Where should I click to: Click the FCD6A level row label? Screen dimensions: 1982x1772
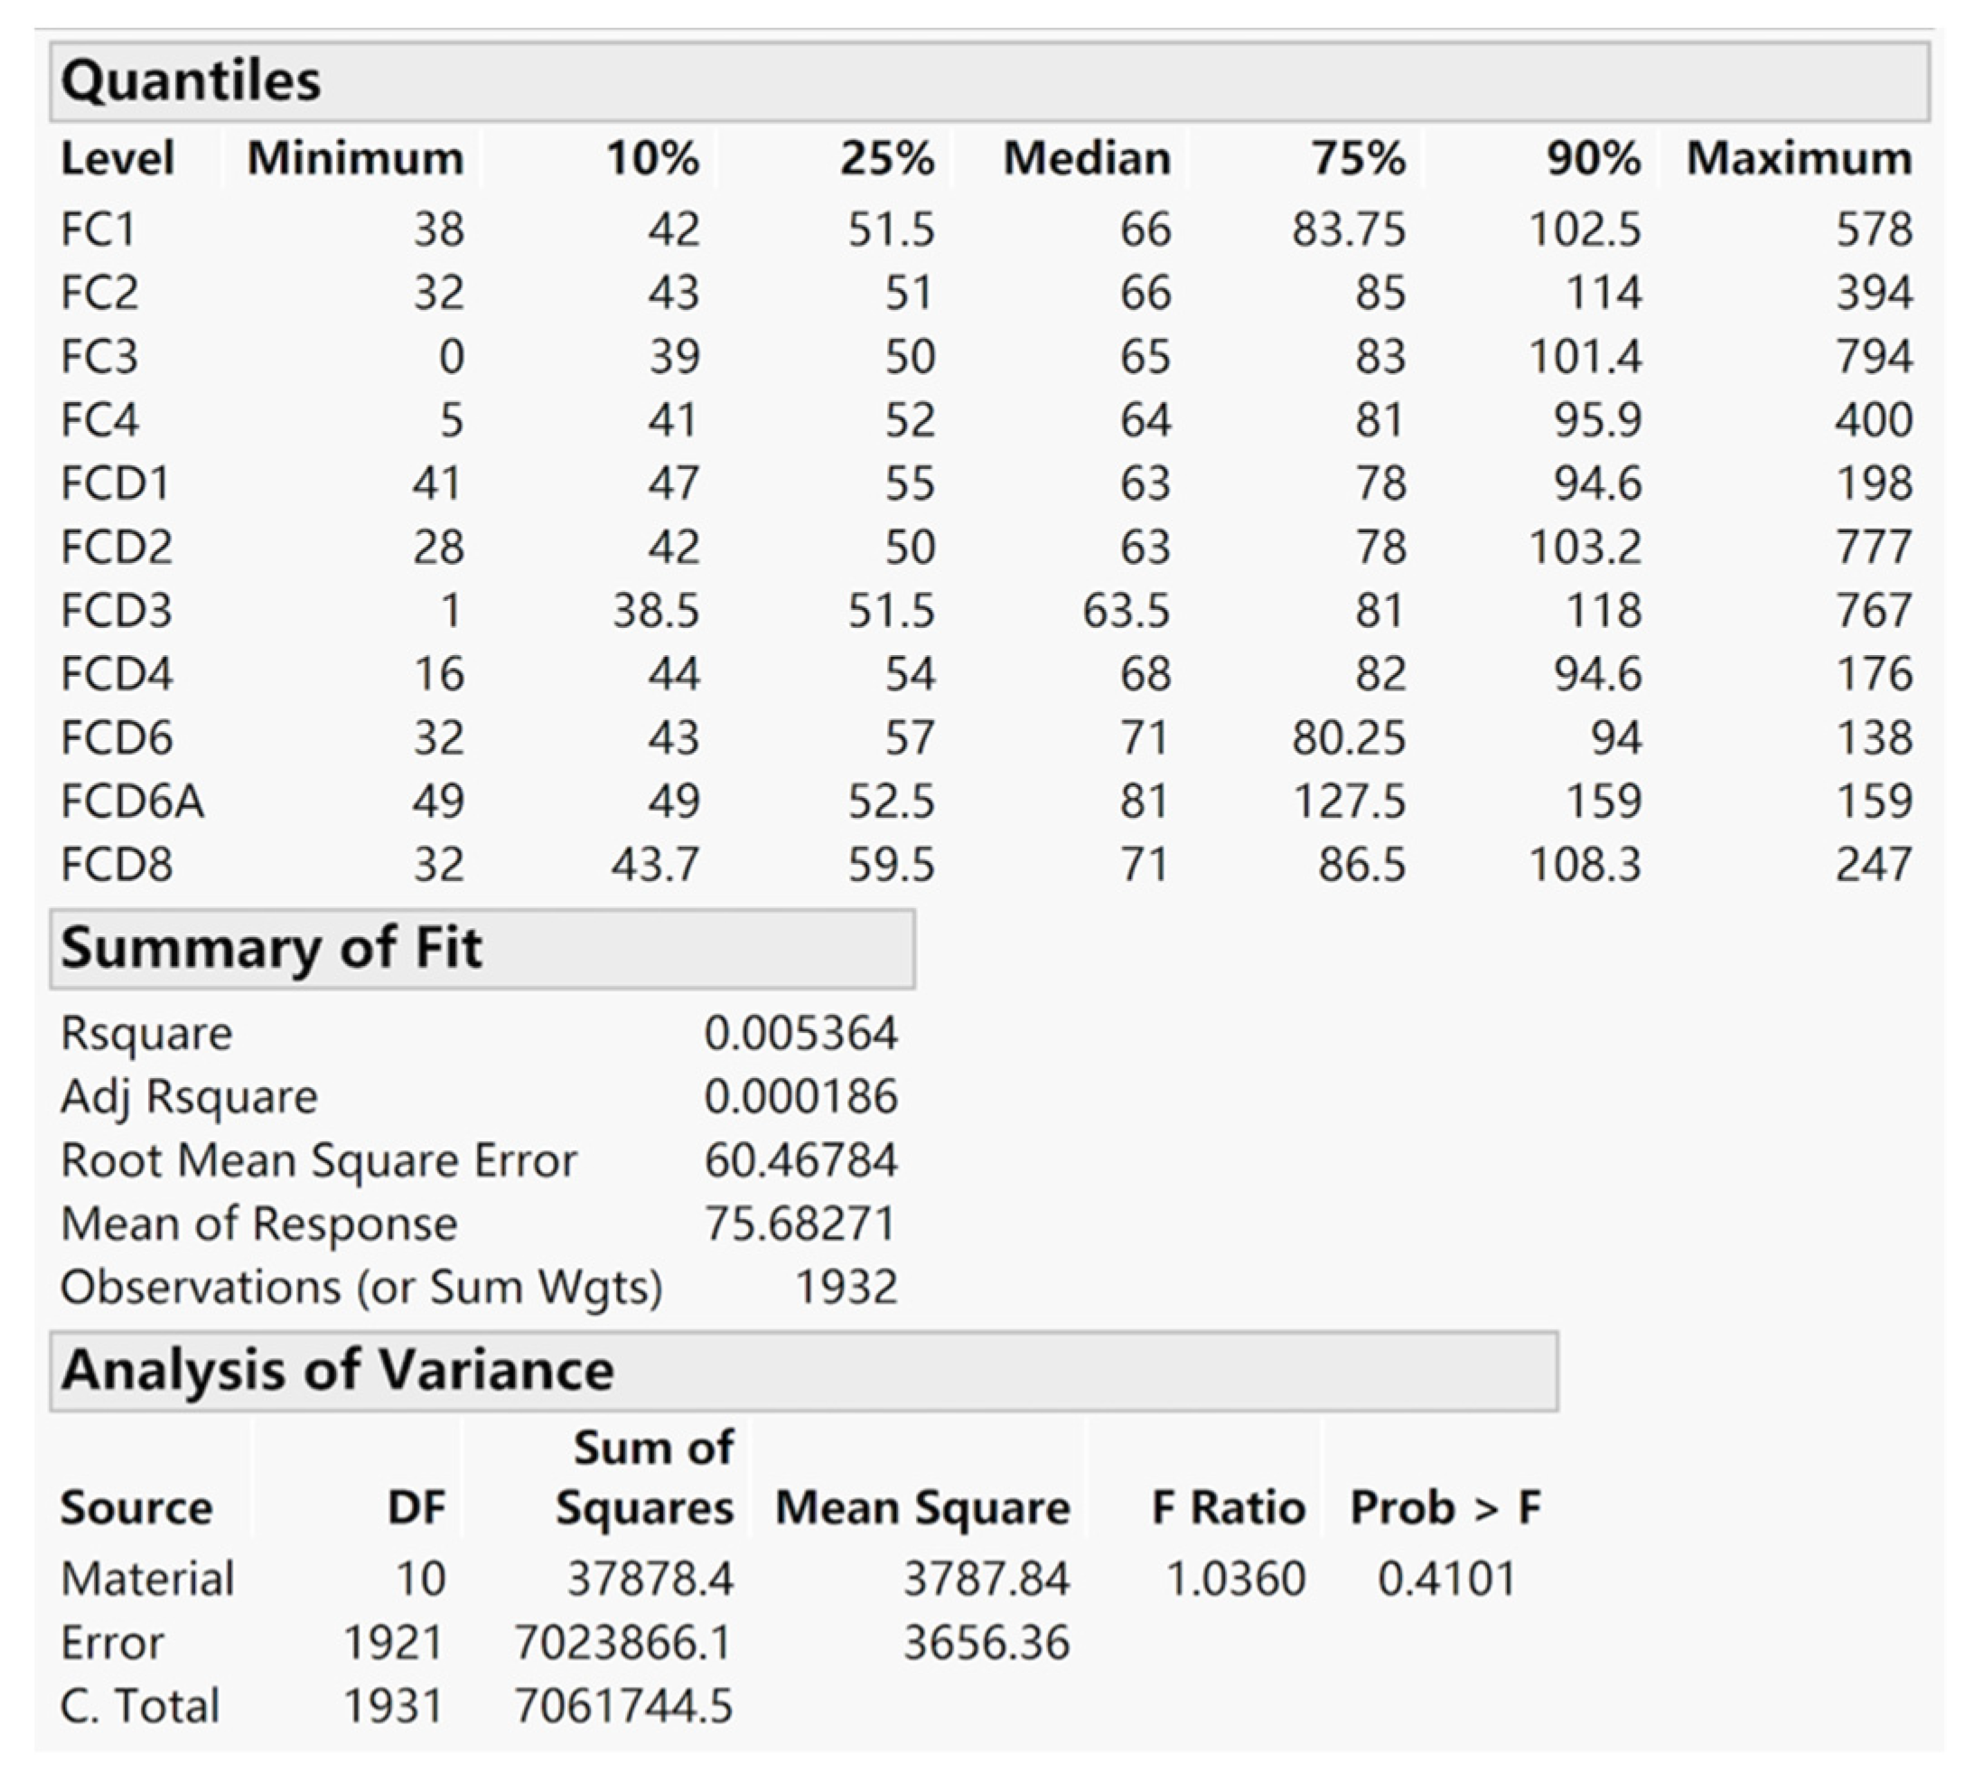click(133, 802)
